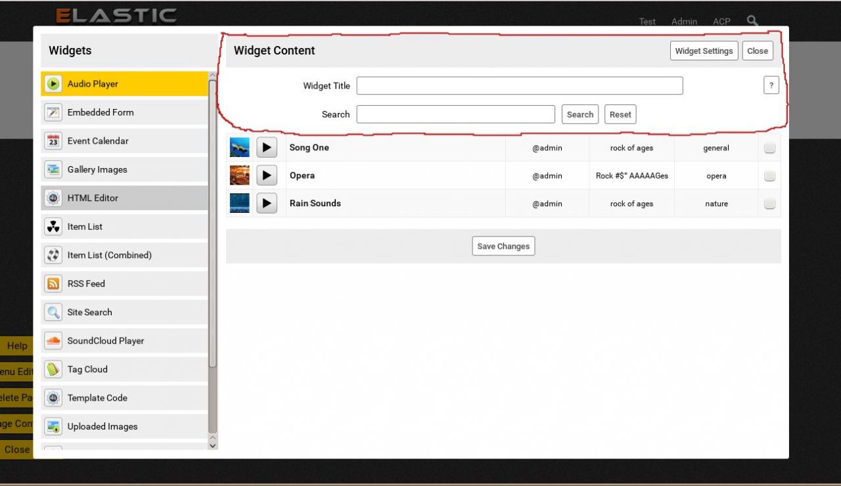Play the Song One track
Image resolution: width=841 pixels, height=486 pixels.
[267, 148]
